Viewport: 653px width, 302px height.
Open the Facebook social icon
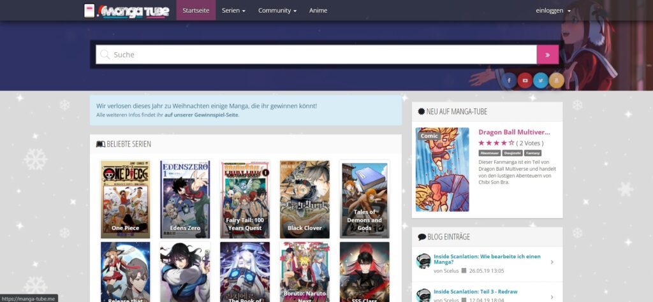coord(508,80)
